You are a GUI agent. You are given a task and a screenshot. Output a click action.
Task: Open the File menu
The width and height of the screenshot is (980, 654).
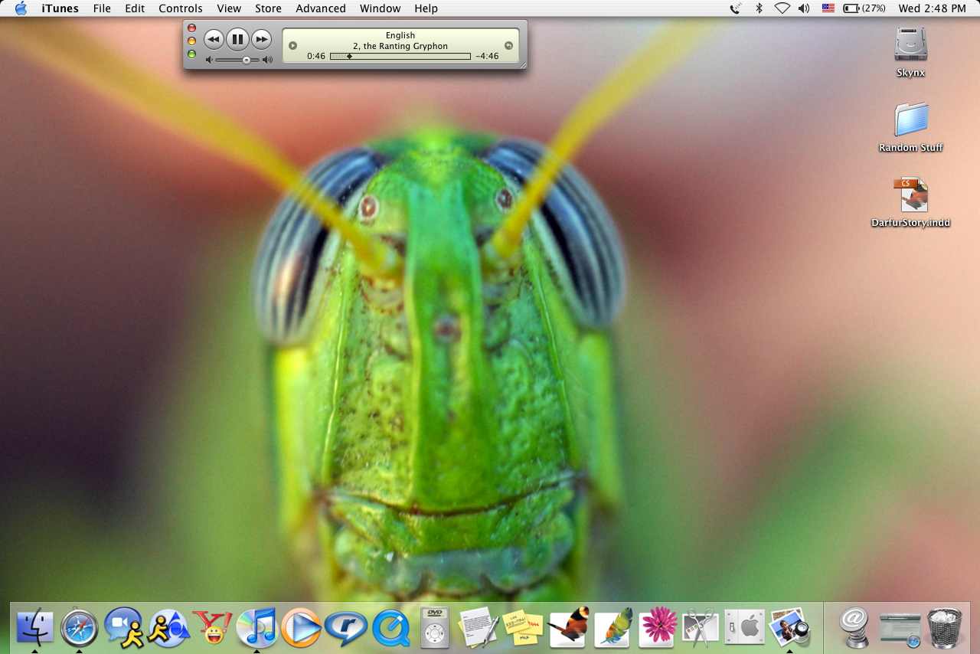tap(102, 8)
